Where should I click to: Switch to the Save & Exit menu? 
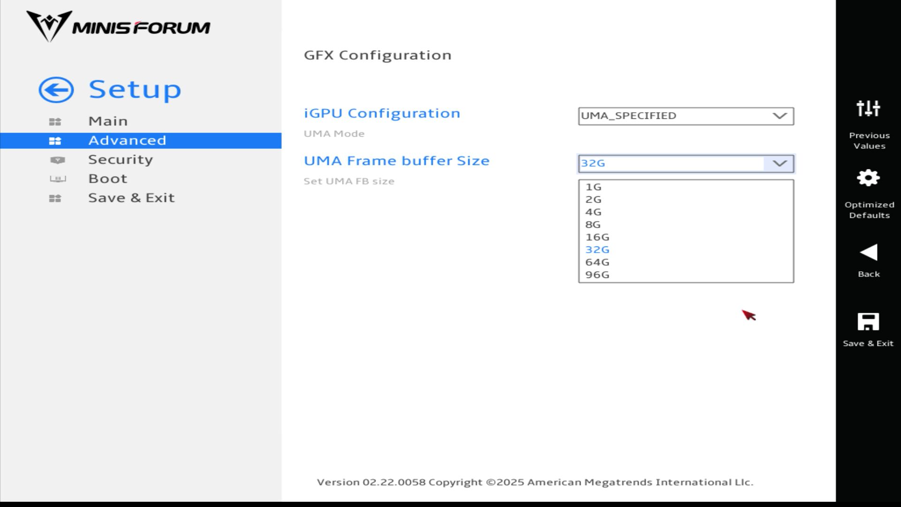tap(131, 198)
